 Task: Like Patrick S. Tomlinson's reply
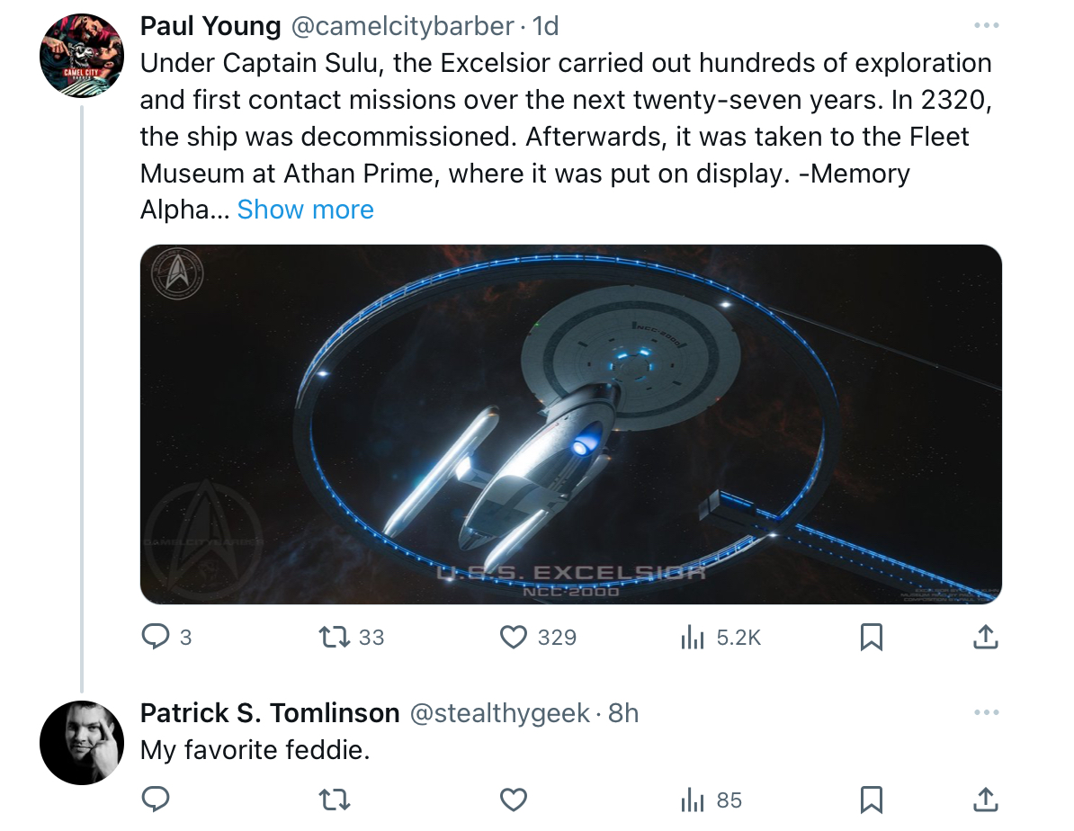click(514, 800)
